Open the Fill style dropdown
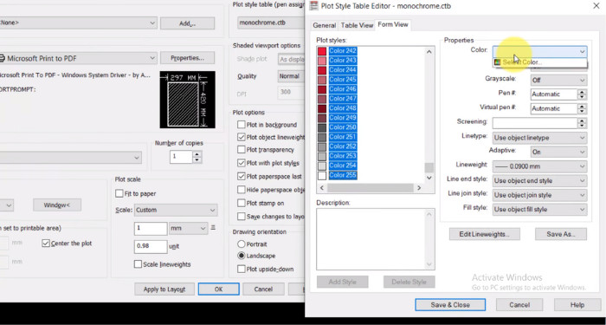 [539, 210]
